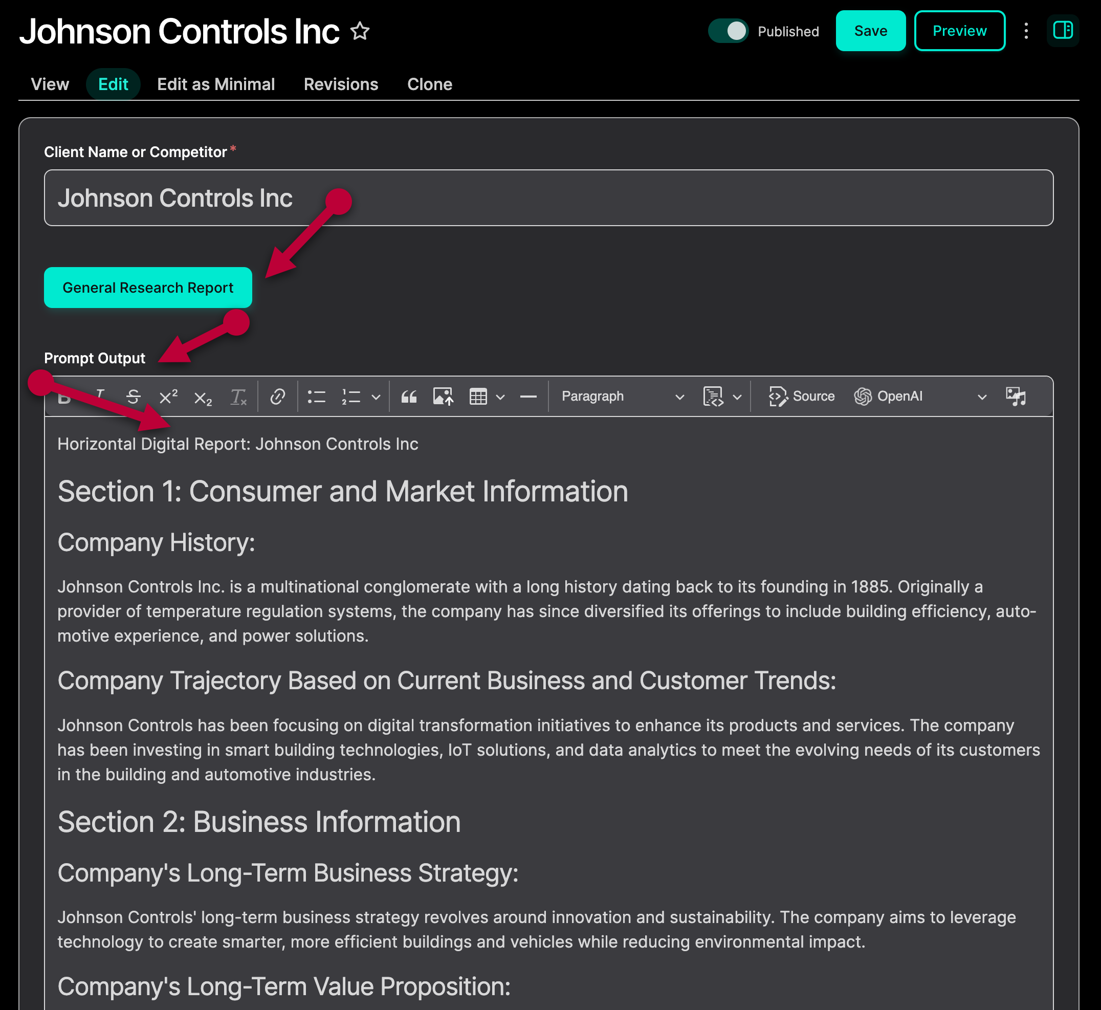Image resolution: width=1101 pixels, height=1010 pixels.
Task: Open the Paragraph heading dropdown
Action: [x=623, y=396]
